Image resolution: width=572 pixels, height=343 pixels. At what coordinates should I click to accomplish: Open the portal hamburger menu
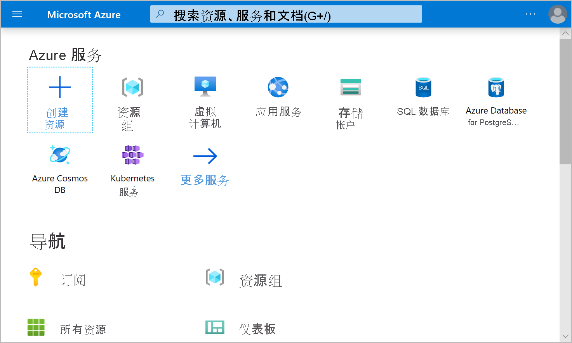pyautogui.click(x=17, y=14)
